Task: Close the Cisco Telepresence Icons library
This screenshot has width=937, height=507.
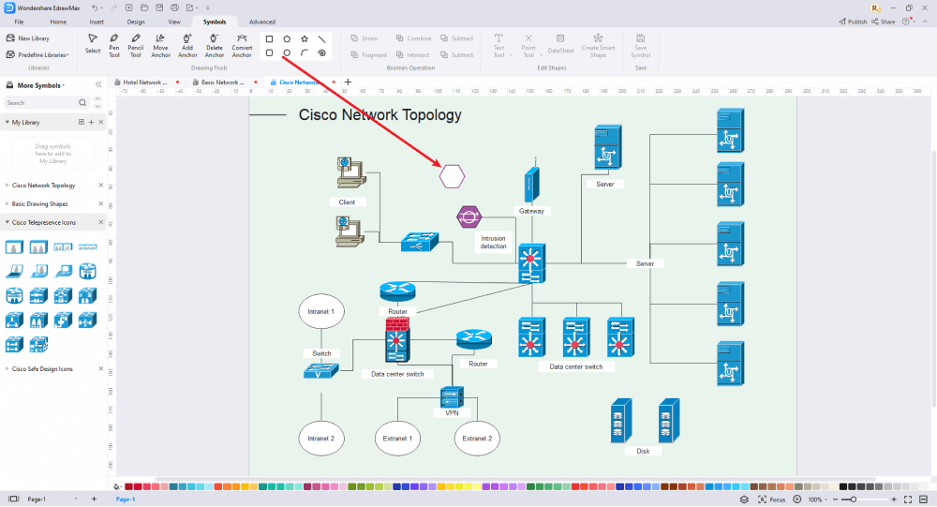Action: (x=101, y=222)
